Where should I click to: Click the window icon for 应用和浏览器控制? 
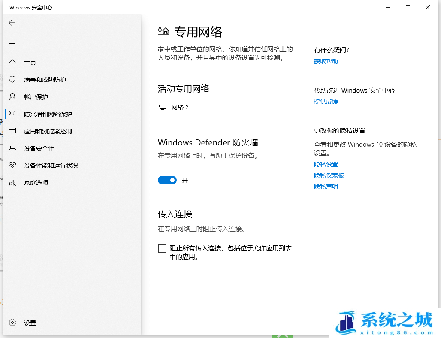pyautogui.click(x=12, y=131)
